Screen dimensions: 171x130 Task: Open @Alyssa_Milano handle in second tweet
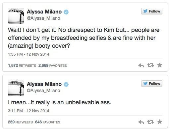(43, 91)
